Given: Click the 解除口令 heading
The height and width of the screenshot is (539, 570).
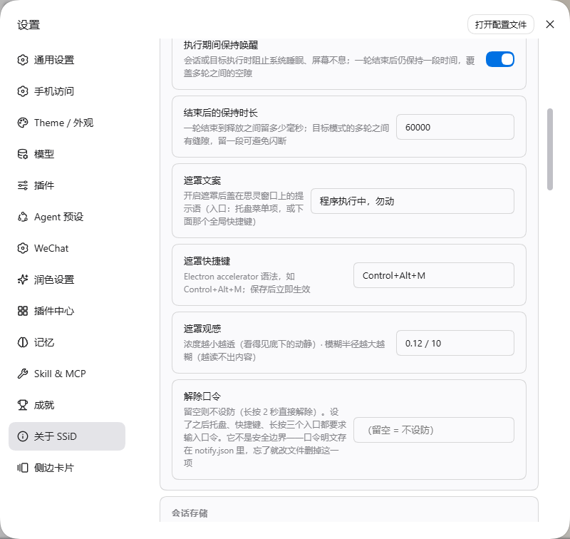Looking at the screenshot, I should 202,396.
